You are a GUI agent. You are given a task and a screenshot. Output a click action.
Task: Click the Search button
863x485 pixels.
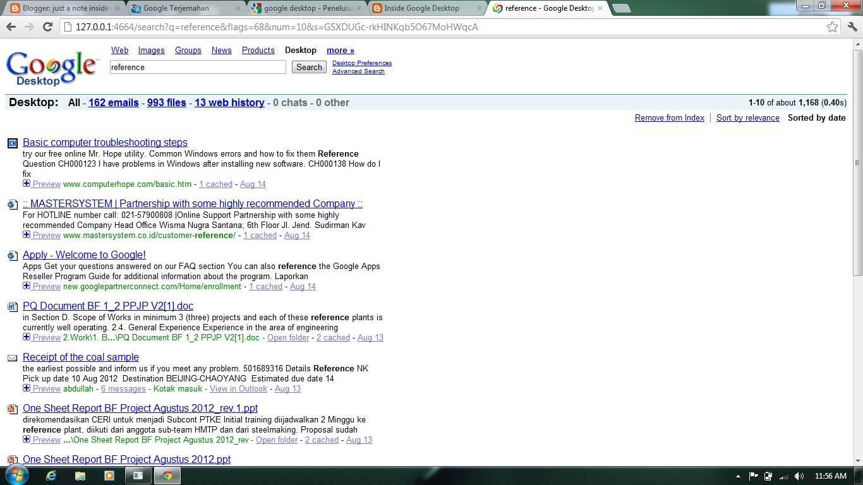pyautogui.click(x=309, y=68)
